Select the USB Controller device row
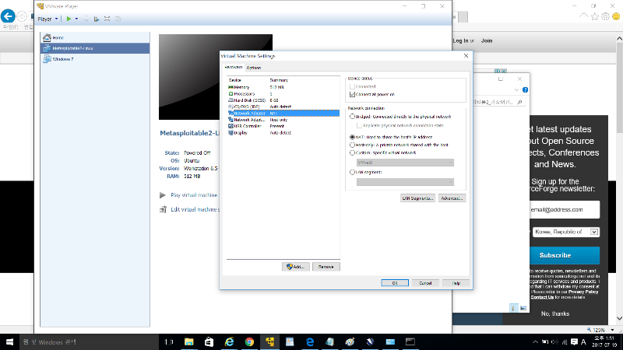The width and height of the screenshot is (623, 350). click(283, 126)
